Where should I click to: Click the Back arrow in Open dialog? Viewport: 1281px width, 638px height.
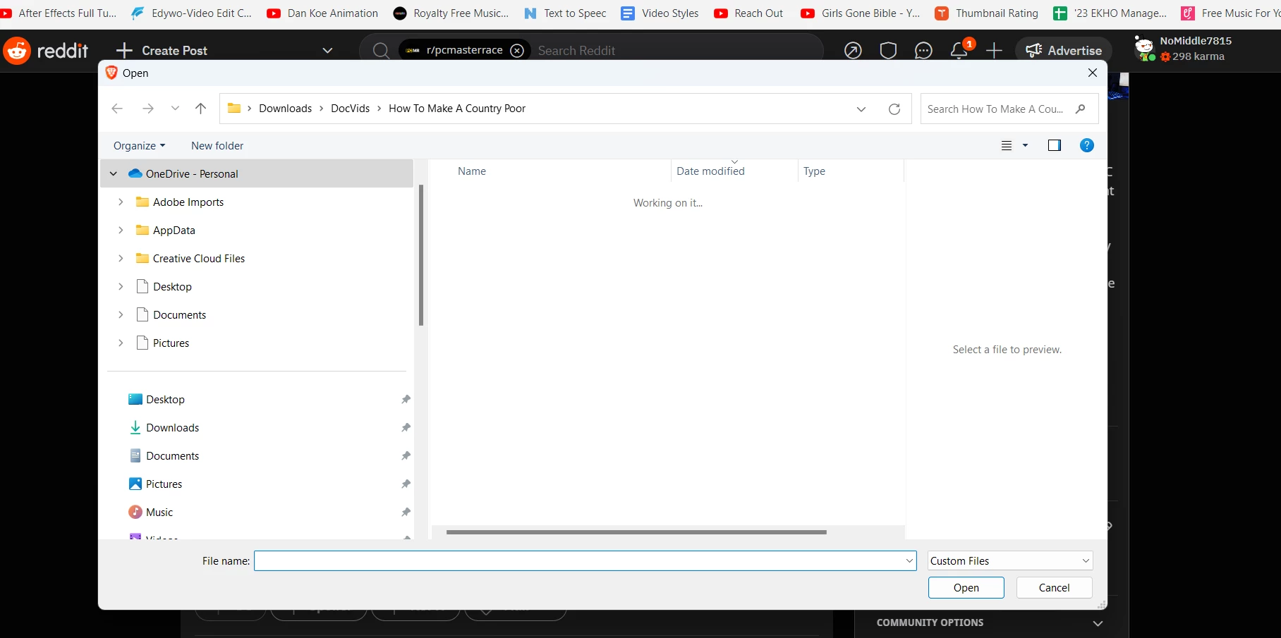point(117,109)
